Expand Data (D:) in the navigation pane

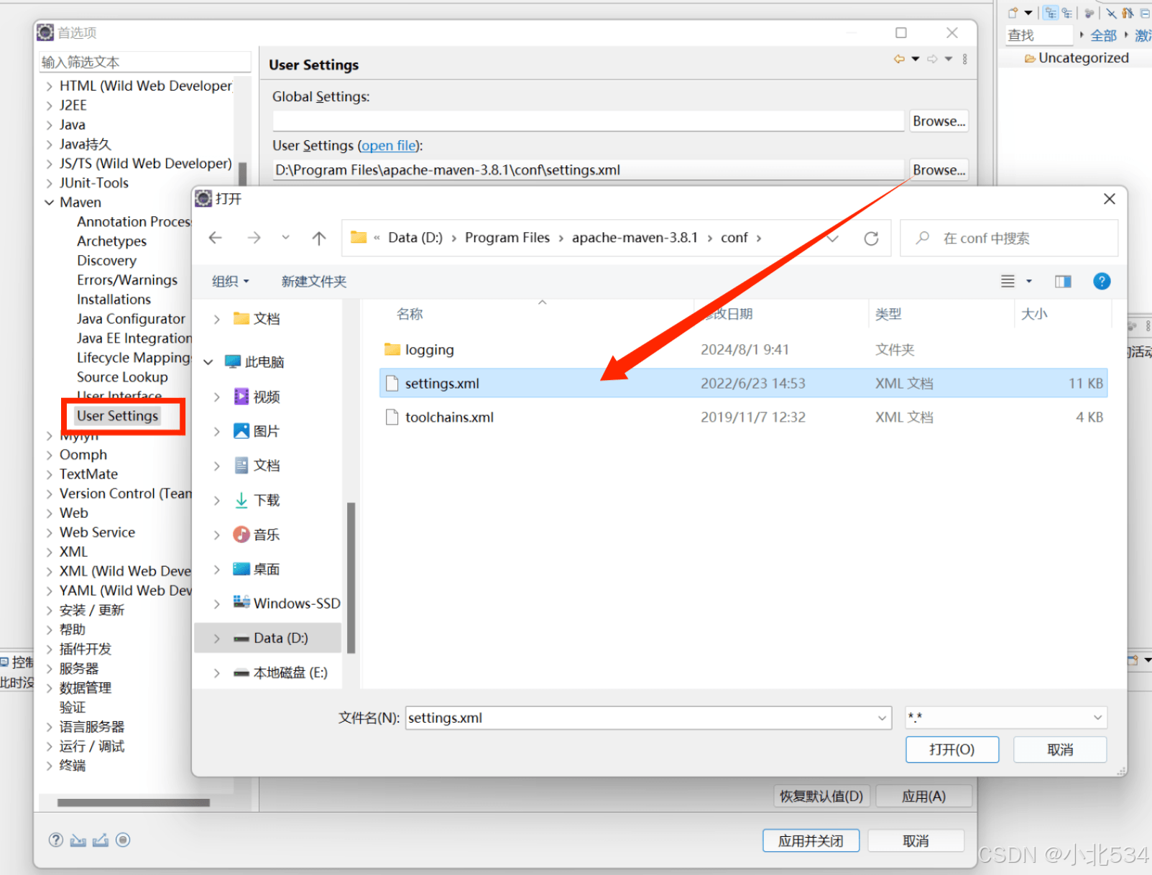216,637
